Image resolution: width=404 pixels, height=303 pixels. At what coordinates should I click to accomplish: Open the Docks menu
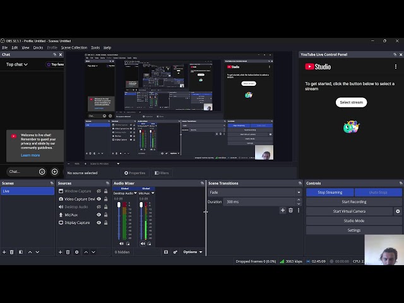[x=38, y=48]
